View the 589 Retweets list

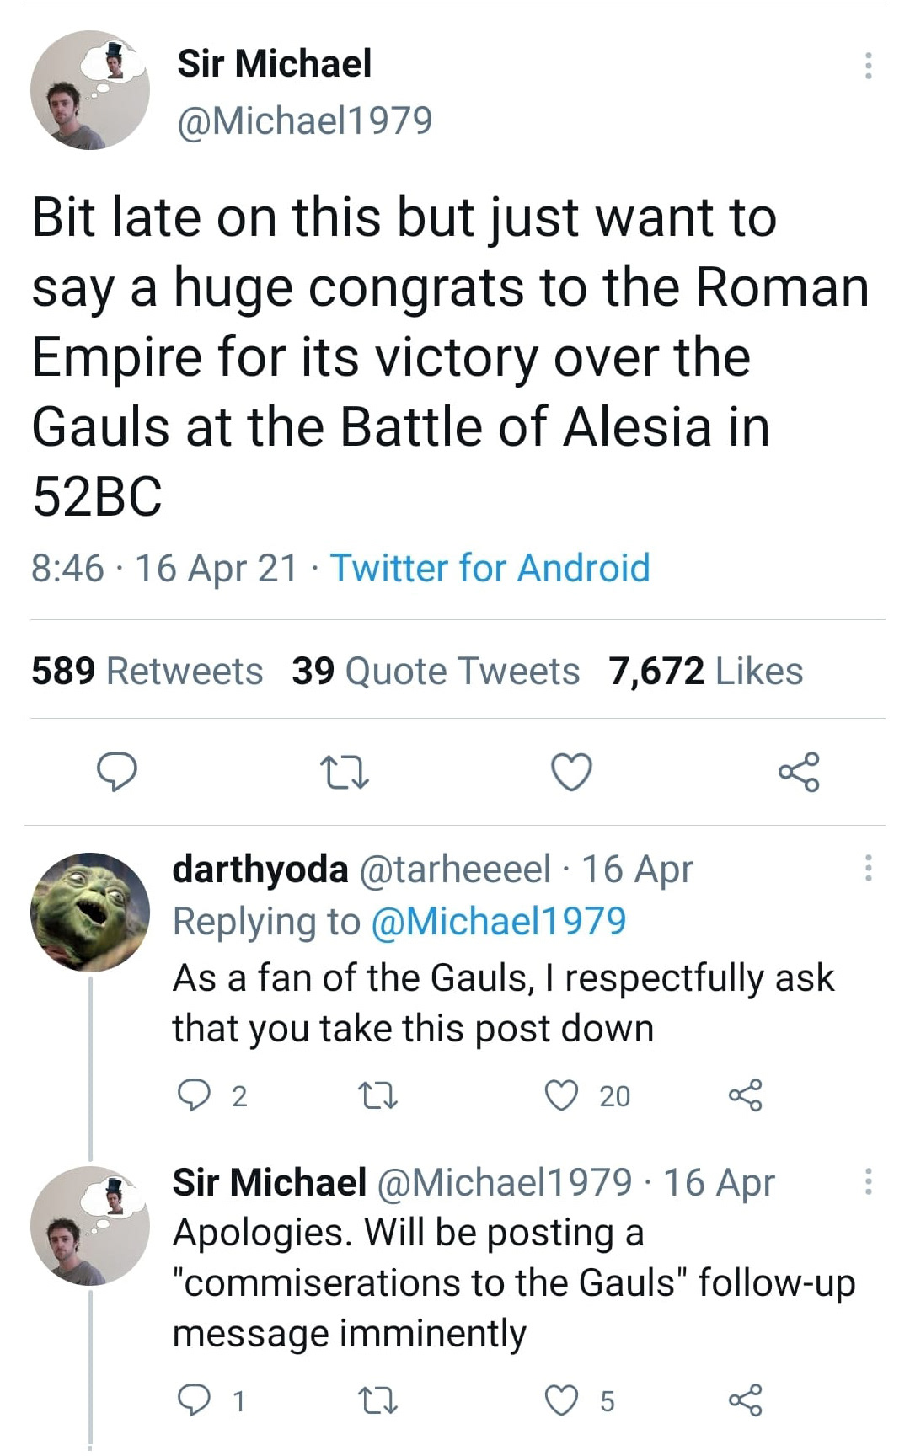[x=147, y=672]
